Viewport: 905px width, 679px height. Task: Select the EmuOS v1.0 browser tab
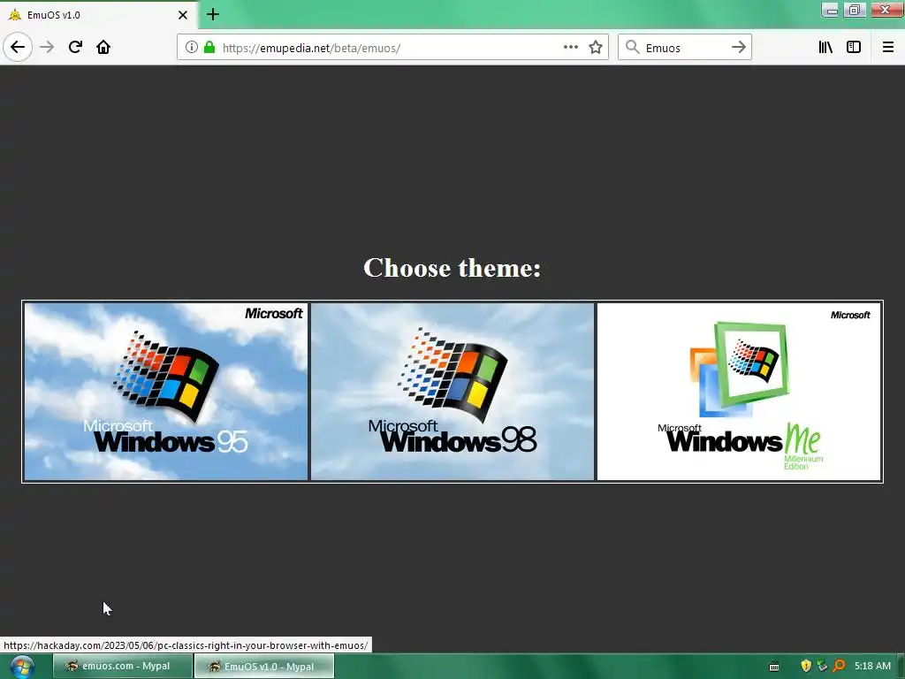pyautogui.click(x=98, y=15)
